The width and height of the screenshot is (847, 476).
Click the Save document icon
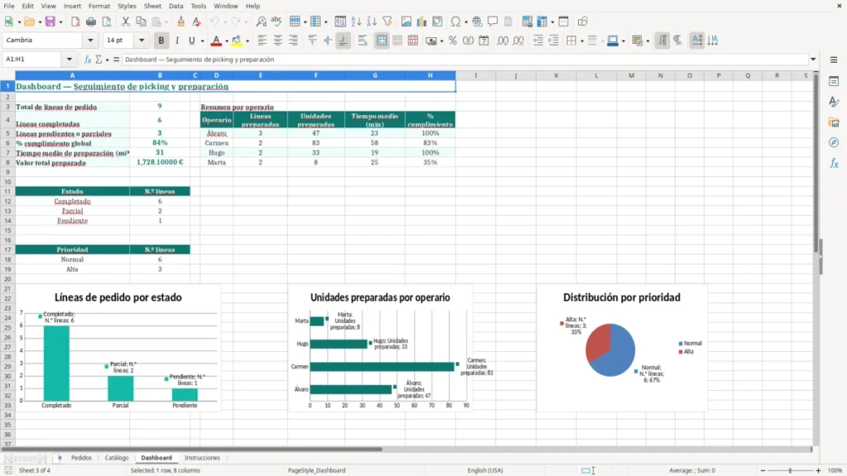tap(50, 21)
